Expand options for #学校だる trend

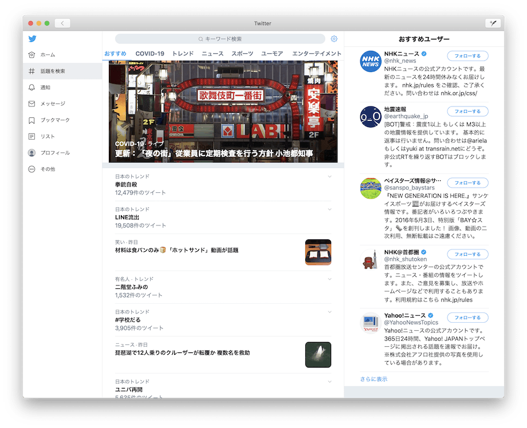point(330,312)
